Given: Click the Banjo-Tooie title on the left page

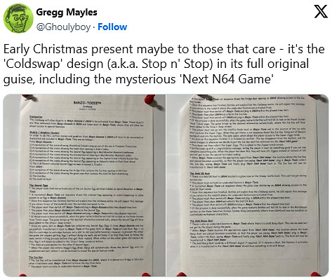Looking at the screenshot, I should 87,102.
